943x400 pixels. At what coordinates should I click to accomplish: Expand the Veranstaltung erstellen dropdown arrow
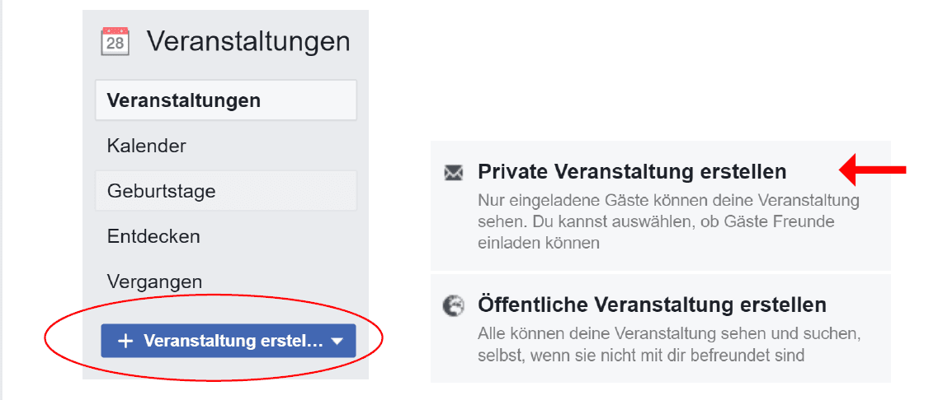pos(337,341)
